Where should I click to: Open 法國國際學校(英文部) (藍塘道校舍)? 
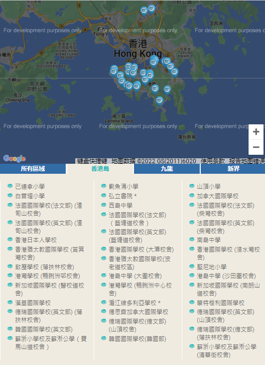pyautogui.click(x=137, y=236)
